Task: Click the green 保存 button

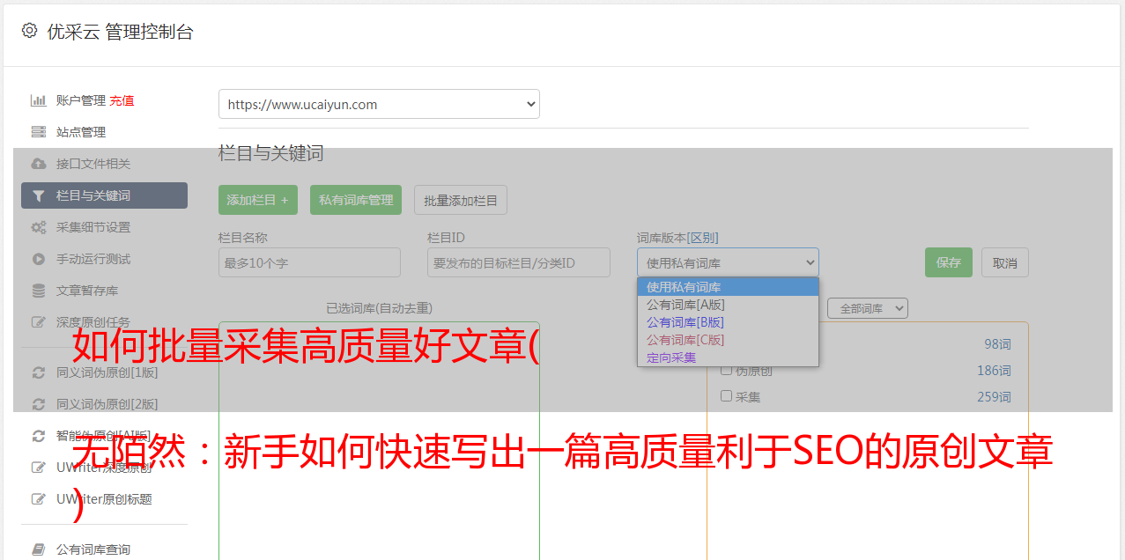Action: pyautogui.click(x=949, y=262)
